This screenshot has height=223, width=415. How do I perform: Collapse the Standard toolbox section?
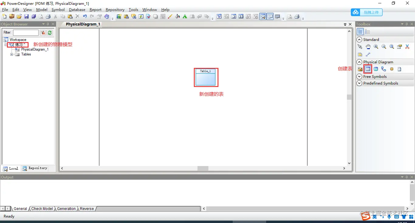point(359,39)
